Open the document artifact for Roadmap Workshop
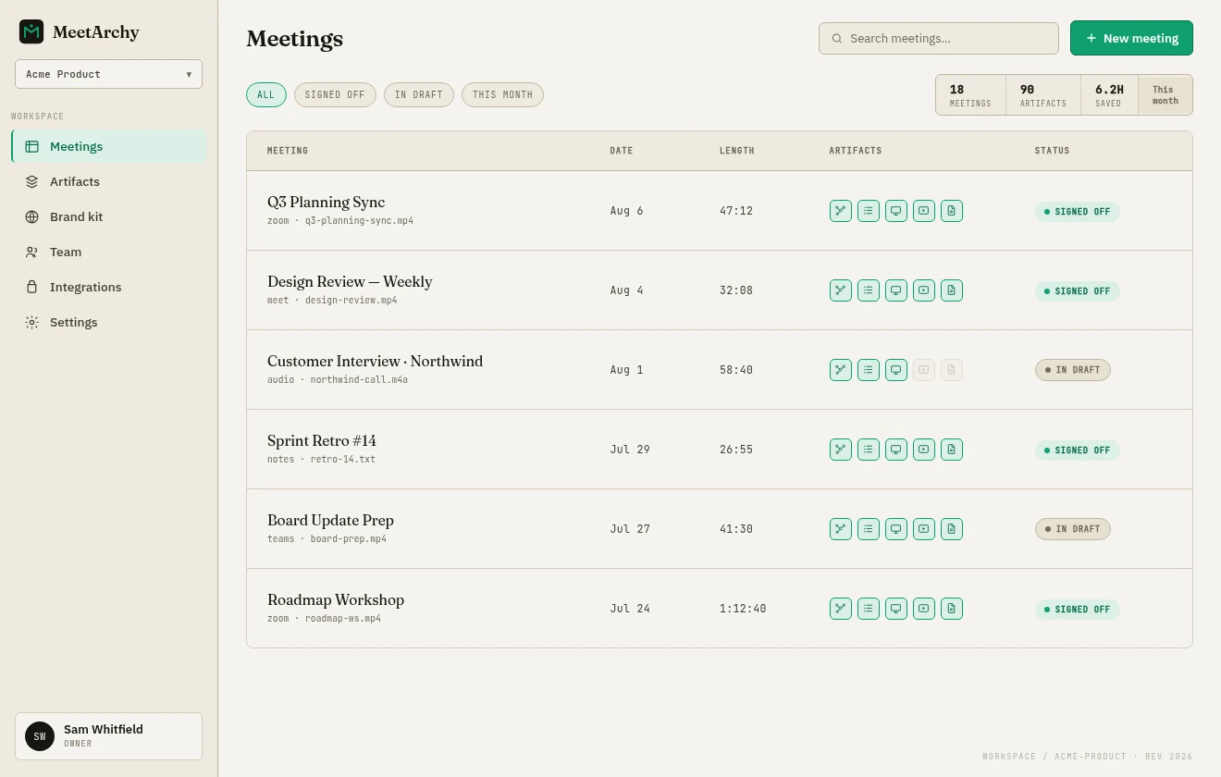This screenshot has width=1221, height=777. (952, 609)
